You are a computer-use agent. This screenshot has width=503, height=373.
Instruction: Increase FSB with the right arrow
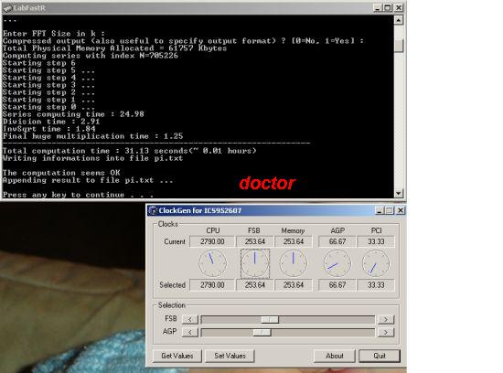pyautogui.click(x=386, y=319)
